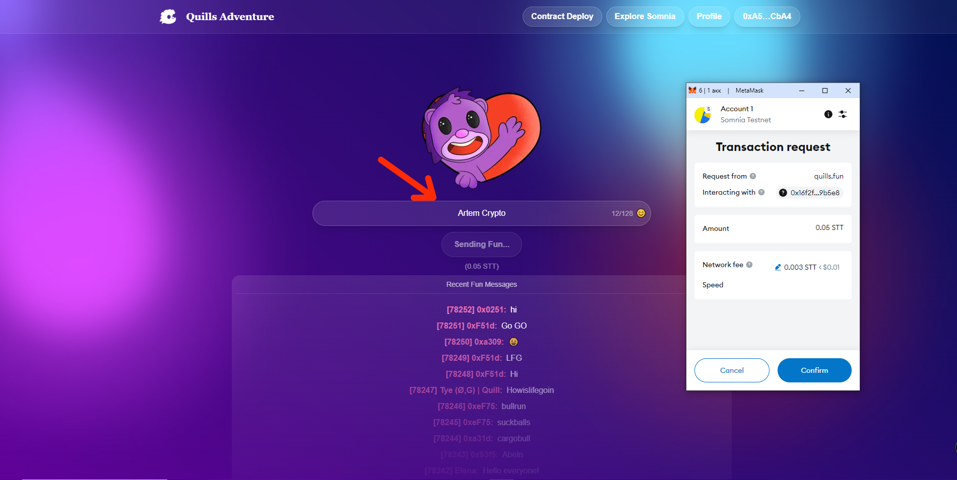The image size is (957, 480).
Task: Edit the network fee pencil icon
Action: click(778, 267)
